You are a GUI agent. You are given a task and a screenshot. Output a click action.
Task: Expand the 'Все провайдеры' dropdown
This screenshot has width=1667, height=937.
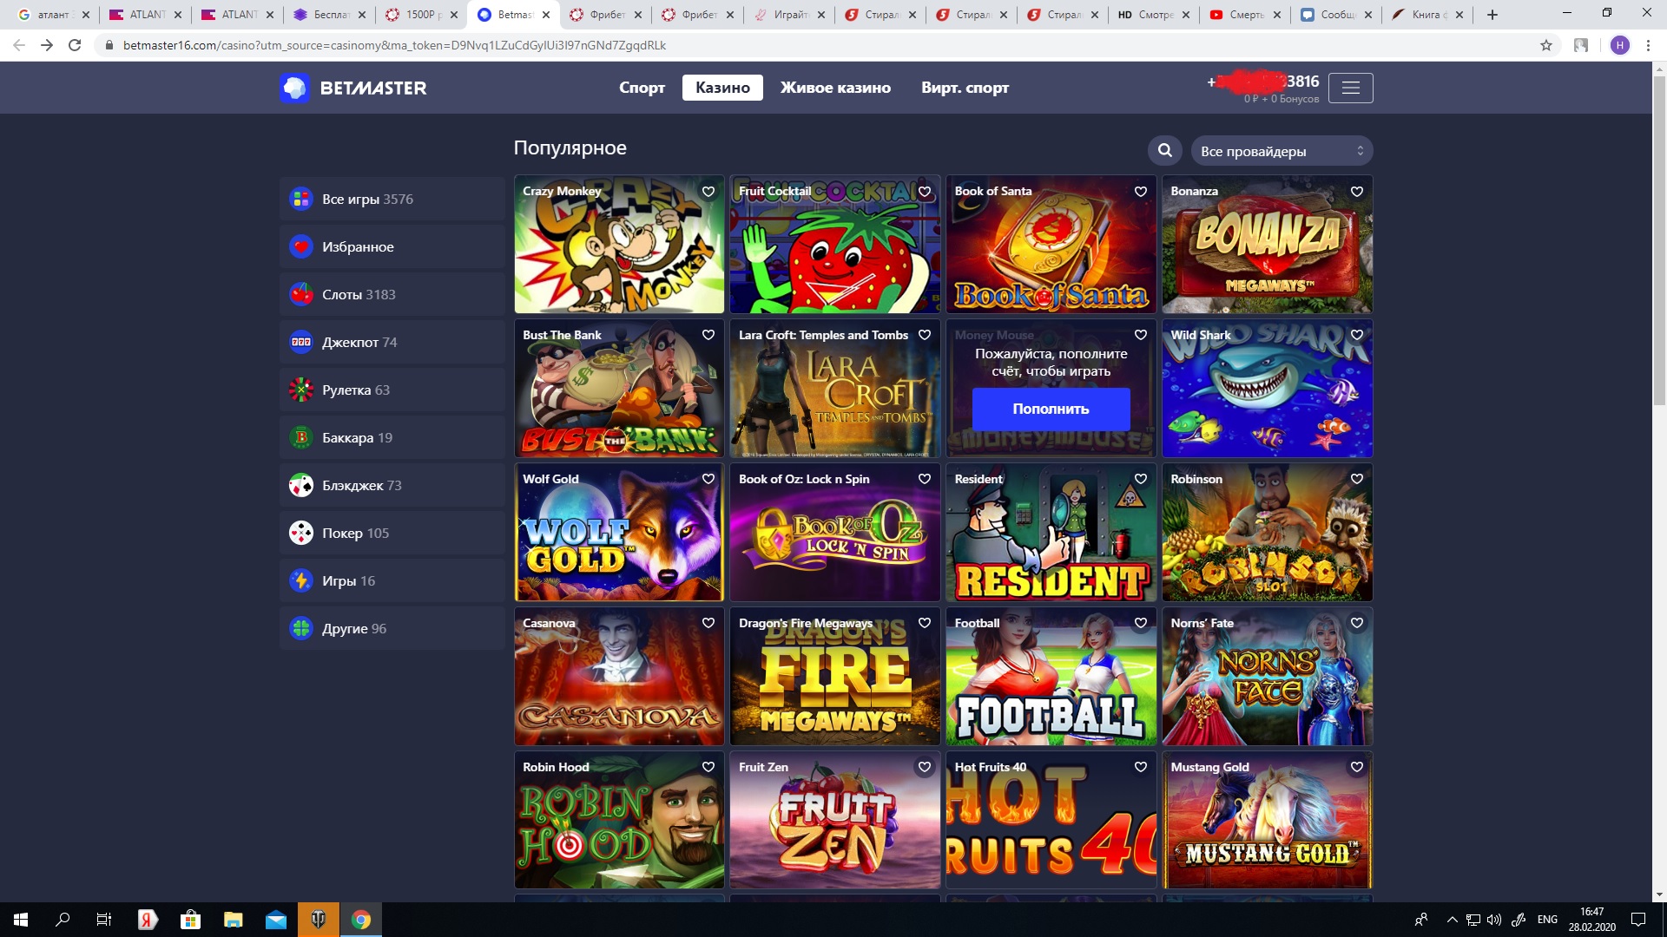click(1282, 151)
